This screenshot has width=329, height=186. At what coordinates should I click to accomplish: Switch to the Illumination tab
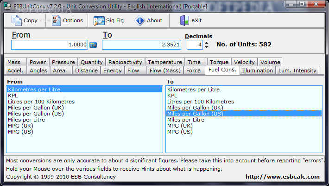click(x=258, y=71)
